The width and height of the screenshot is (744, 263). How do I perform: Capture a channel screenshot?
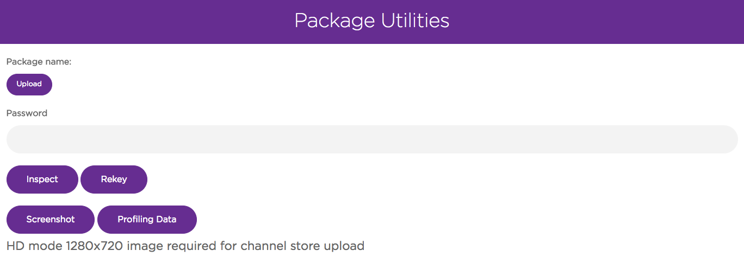(x=51, y=220)
